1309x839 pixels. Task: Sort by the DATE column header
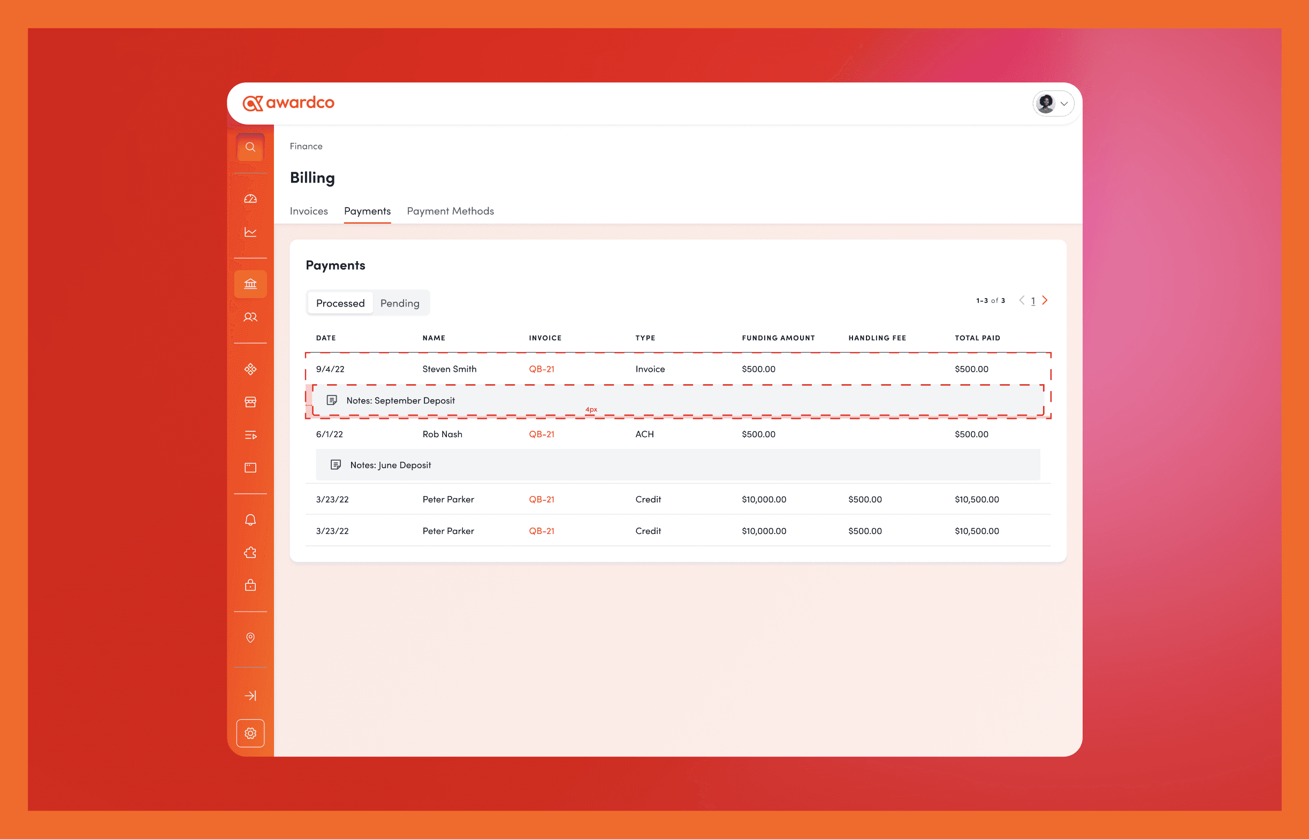[326, 338]
